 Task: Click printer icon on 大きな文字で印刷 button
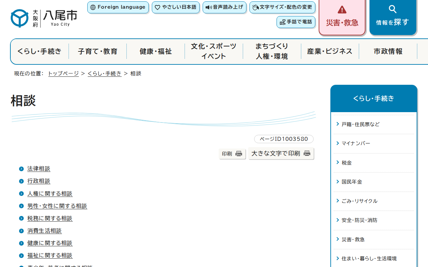tap(307, 153)
